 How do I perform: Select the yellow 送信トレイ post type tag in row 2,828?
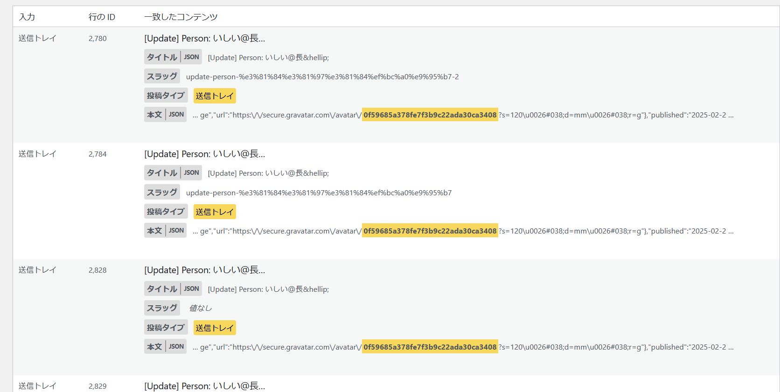pyautogui.click(x=215, y=328)
